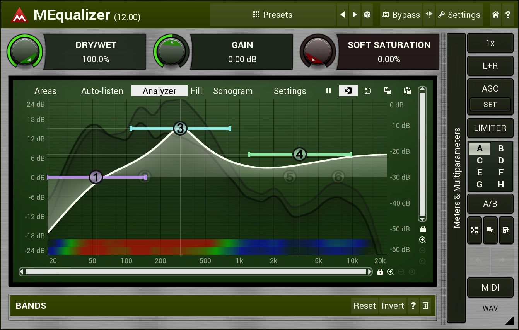
Task: Click the analyzer reset arrow icon
Action: (x=368, y=91)
